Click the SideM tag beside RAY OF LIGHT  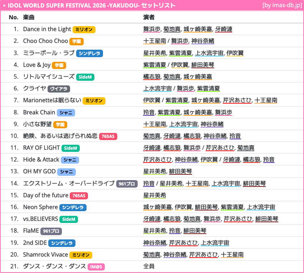coord(70,148)
